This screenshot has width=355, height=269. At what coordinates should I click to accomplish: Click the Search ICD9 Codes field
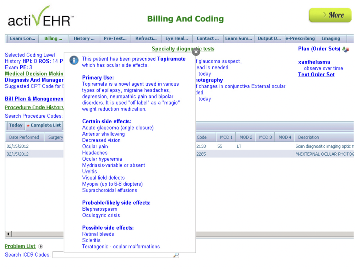point(116,255)
